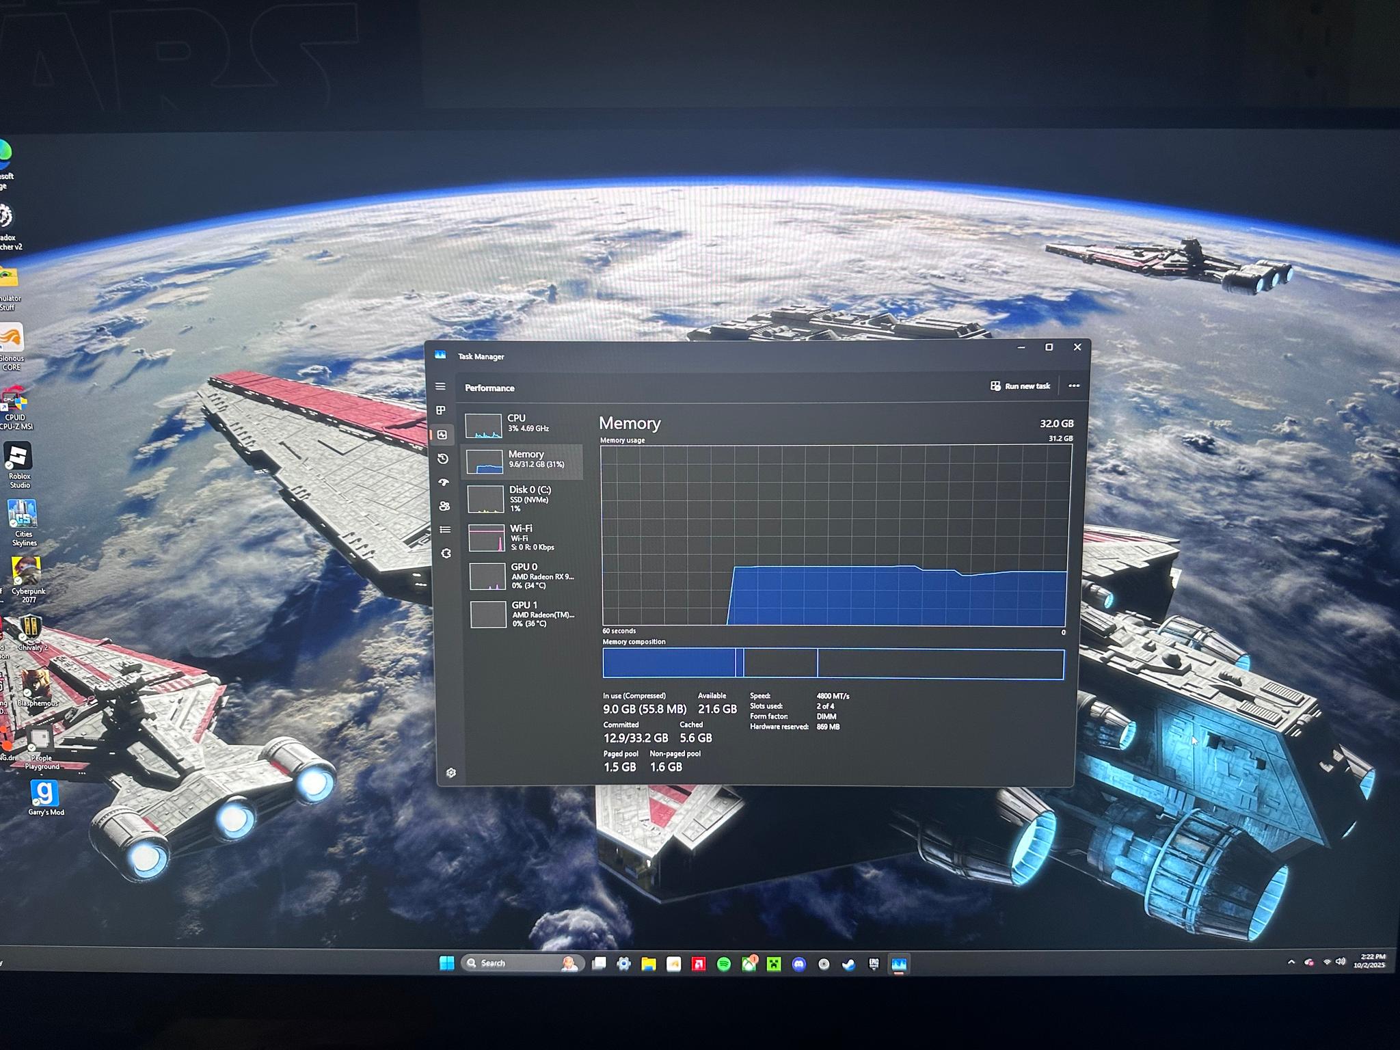Launch Minecraft from the taskbar

774,964
